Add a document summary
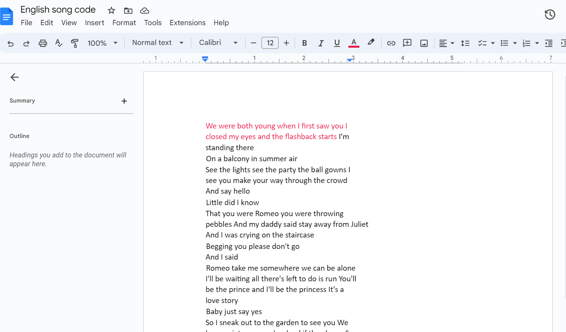This screenshot has height=332, width=566. tap(124, 101)
